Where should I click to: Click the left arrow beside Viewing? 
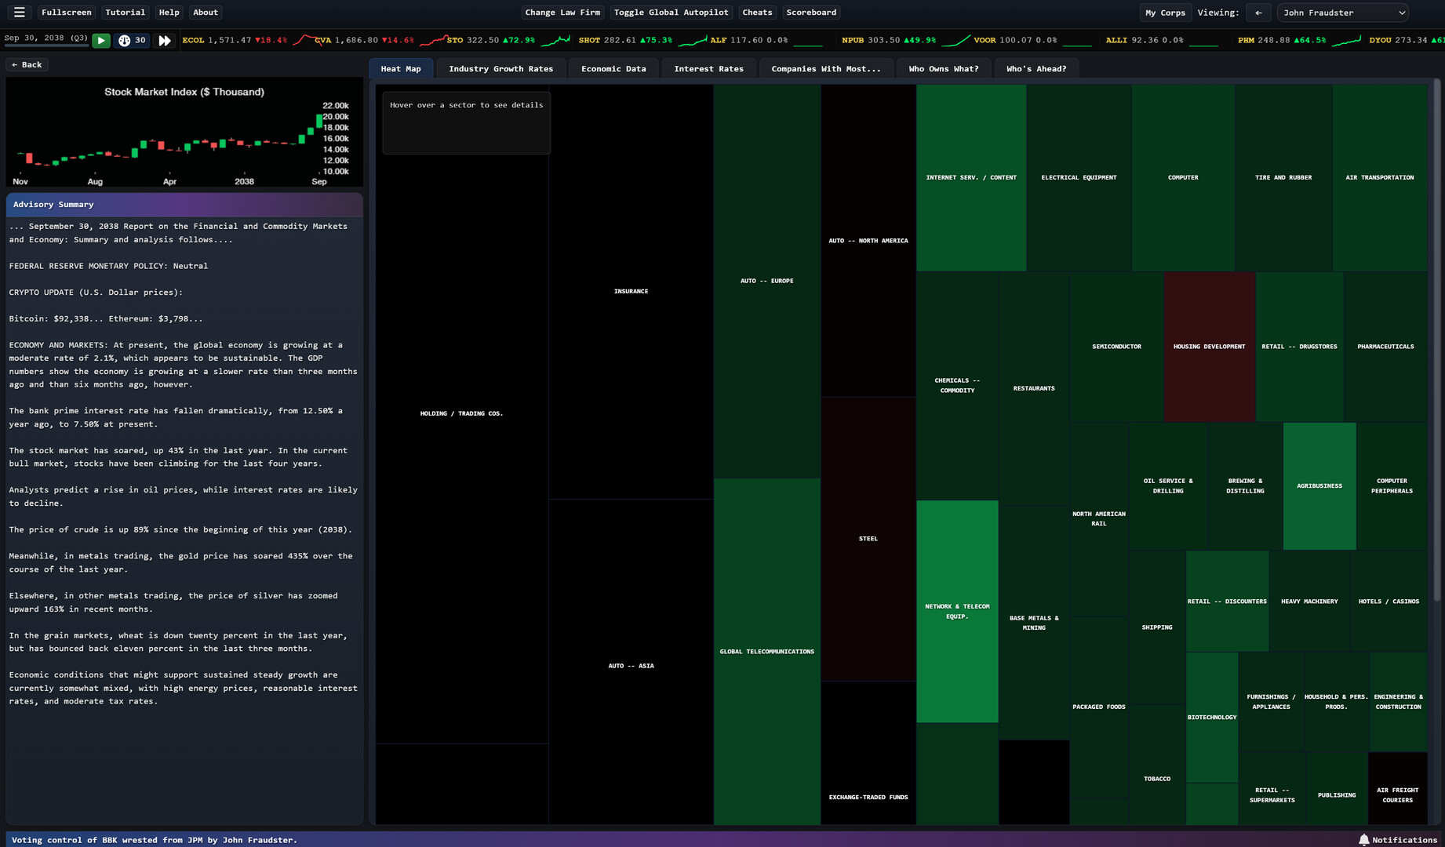[x=1258, y=13]
